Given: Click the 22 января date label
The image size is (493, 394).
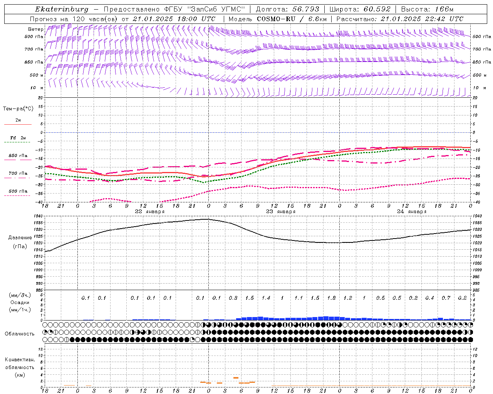Looking at the screenshot, I should 149,212.
